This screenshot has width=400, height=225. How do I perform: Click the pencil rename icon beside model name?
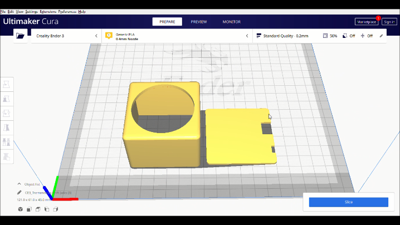click(19, 193)
